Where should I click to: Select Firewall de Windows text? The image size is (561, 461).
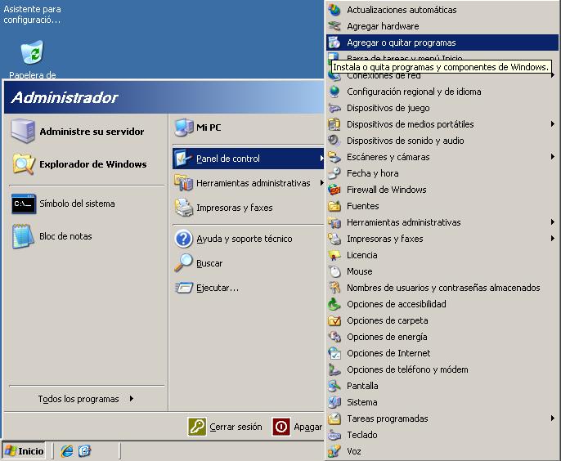tap(387, 190)
